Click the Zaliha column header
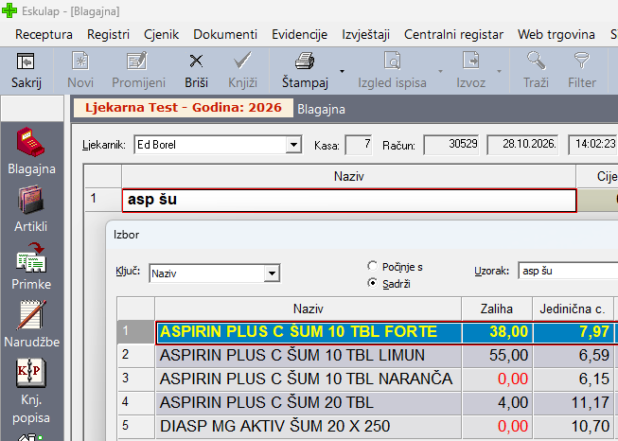This screenshot has width=618, height=441. click(x=497, y=309)
